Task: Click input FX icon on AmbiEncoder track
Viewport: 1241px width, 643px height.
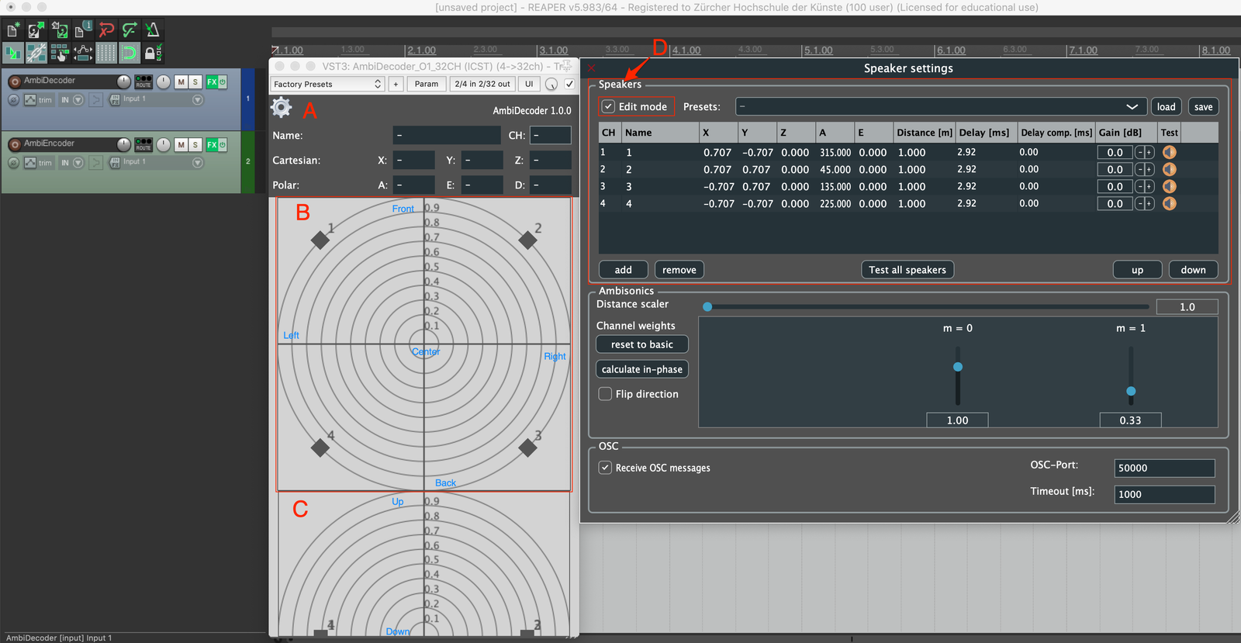Action: point(115,162)
